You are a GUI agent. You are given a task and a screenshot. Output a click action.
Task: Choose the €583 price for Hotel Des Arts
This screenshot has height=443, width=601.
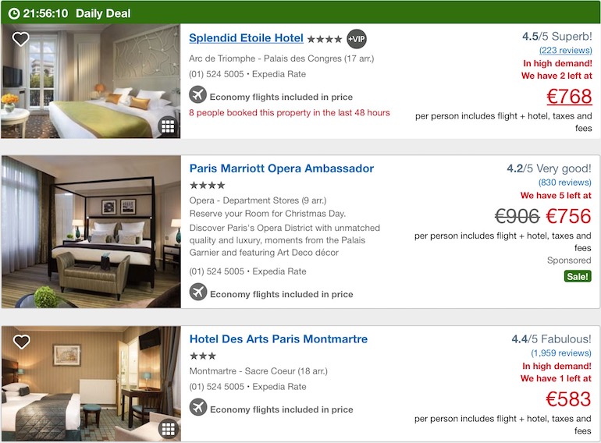coord(568,399)
